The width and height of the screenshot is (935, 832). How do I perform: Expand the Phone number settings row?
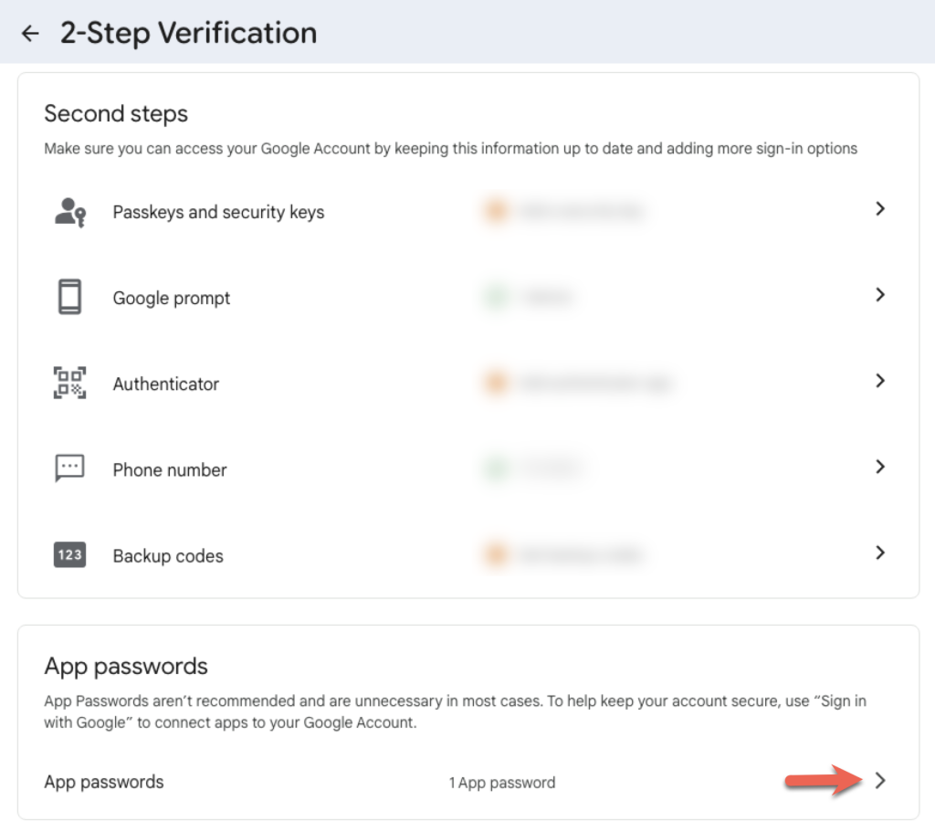tap(879, 467)
